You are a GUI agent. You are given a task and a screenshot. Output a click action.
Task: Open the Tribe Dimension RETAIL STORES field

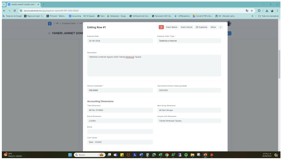click(x=120, y=110)
